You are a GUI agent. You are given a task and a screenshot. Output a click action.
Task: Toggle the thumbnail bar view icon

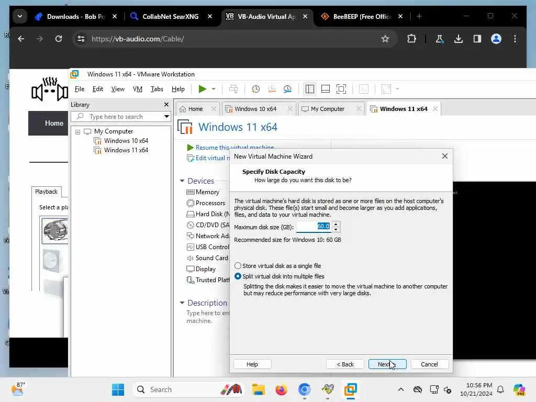[326, 89]
